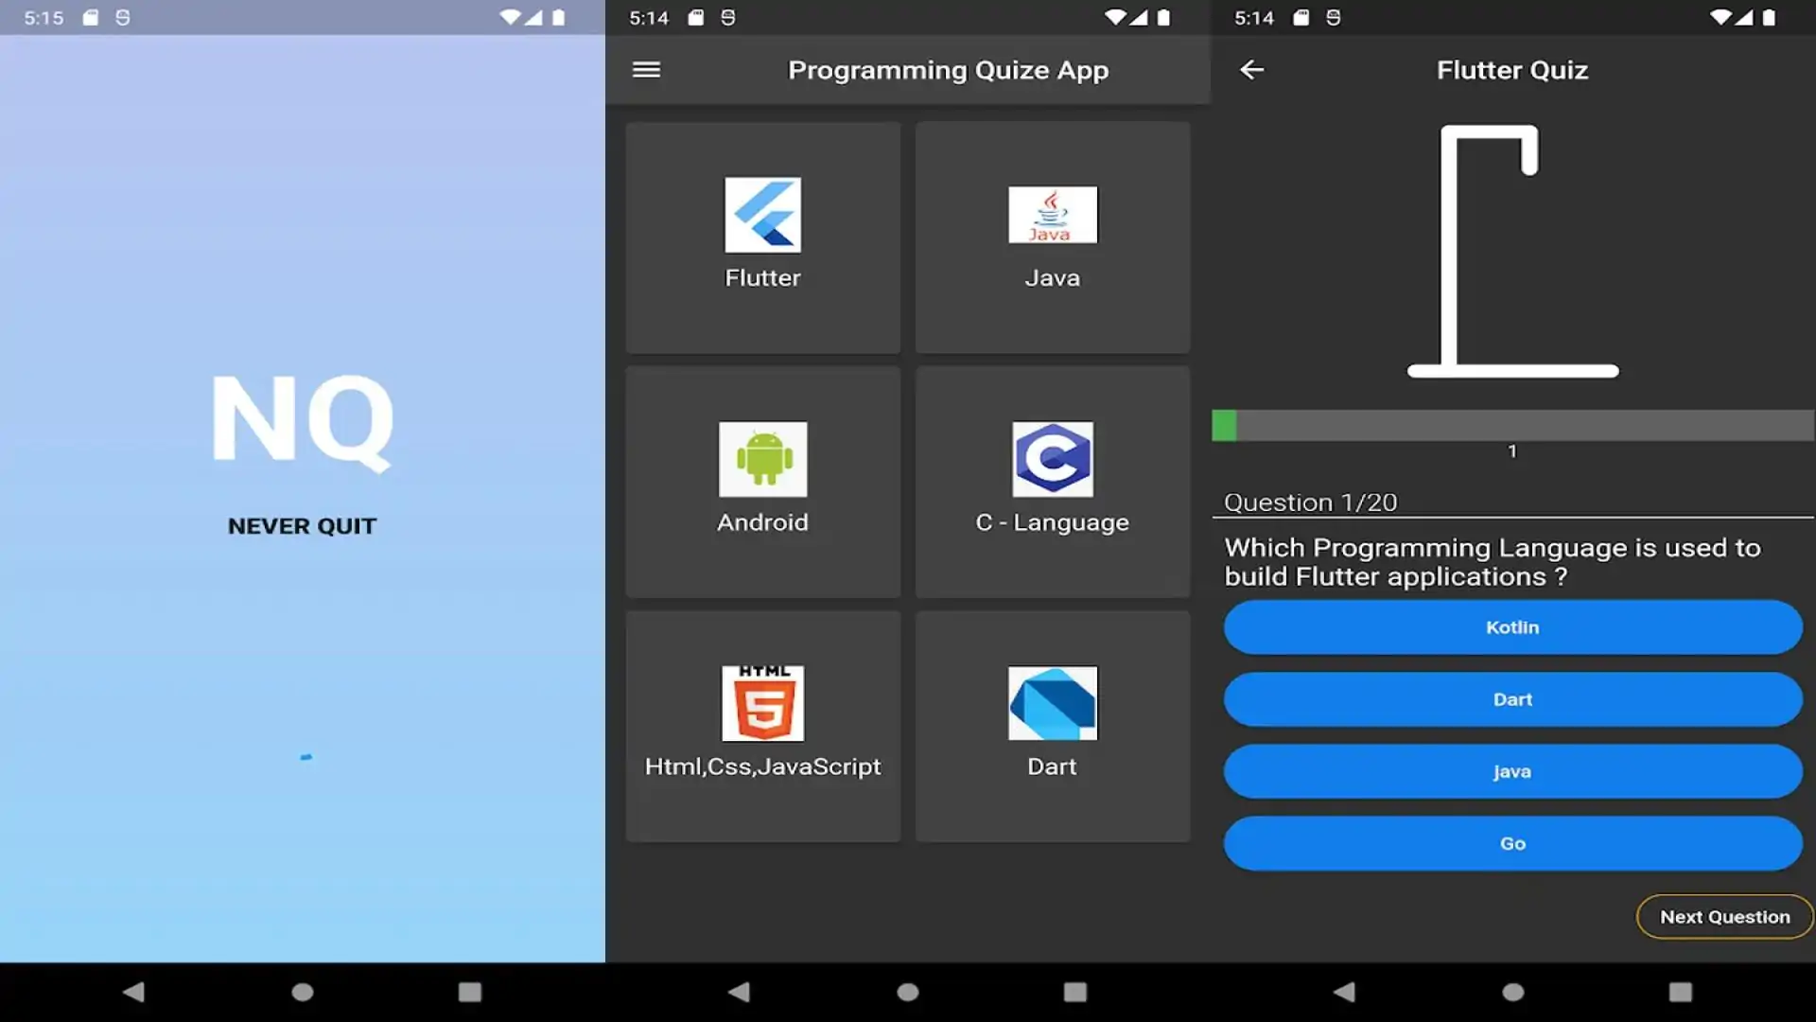This screenshot has height=1022, width=1816.
Task: Tap the recents square button on the splash screen
Action: pos(470,992)
